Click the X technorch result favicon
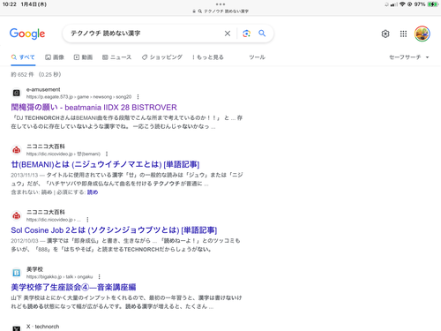Screen dimensions: 441x331 coord(17,327)
